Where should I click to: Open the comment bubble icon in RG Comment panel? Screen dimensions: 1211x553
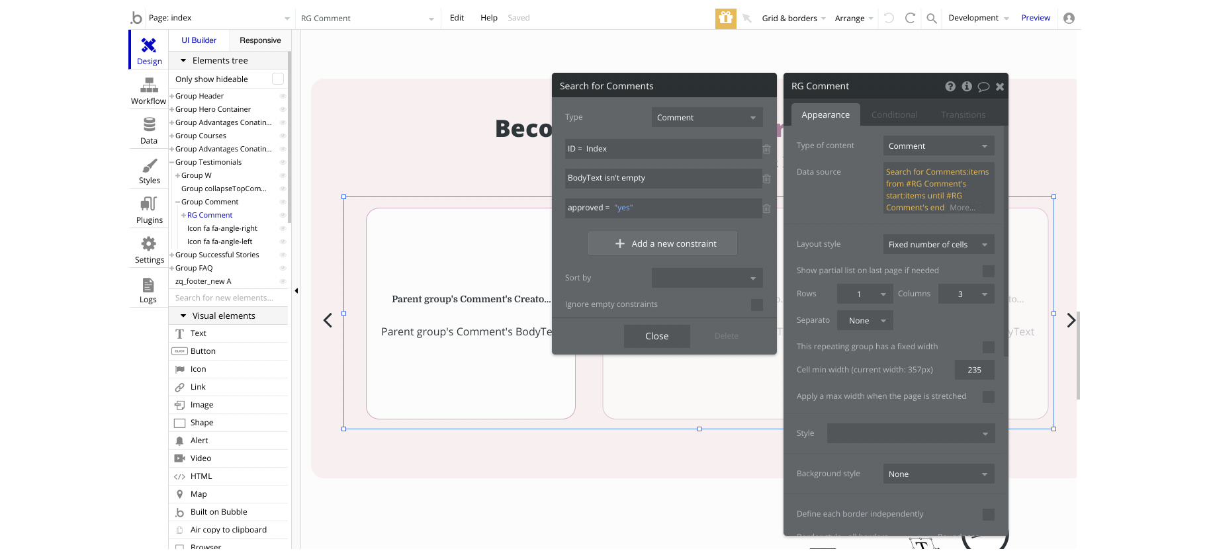tap(983, 87)
